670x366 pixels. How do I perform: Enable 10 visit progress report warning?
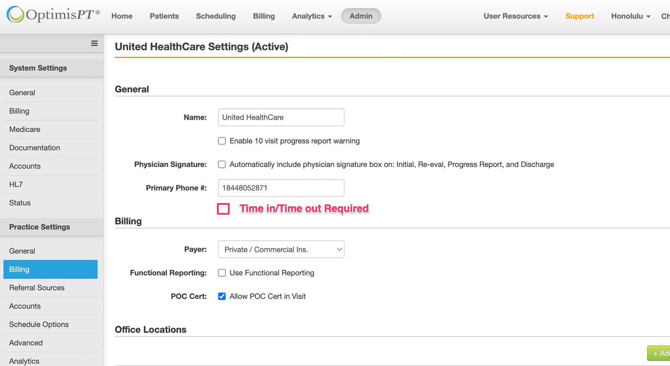[222, 141]
